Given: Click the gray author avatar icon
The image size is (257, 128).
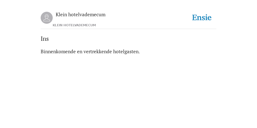Looking at the screenshot, I should tap(47, 18).
